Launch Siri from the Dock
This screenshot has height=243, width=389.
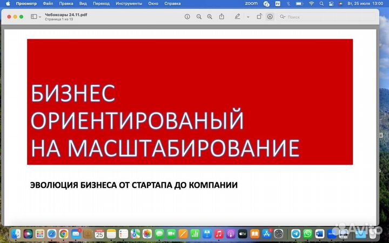click(28, 234)
